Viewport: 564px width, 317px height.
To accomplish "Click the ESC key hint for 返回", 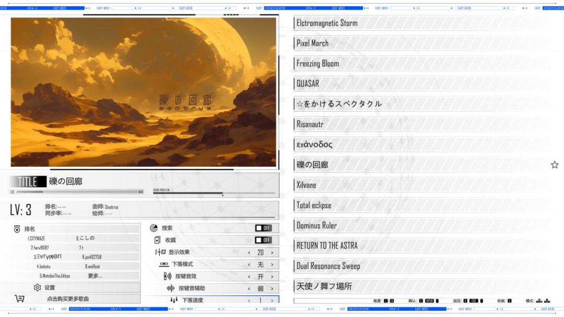I will pyautogui.click(x=474, y=301).
